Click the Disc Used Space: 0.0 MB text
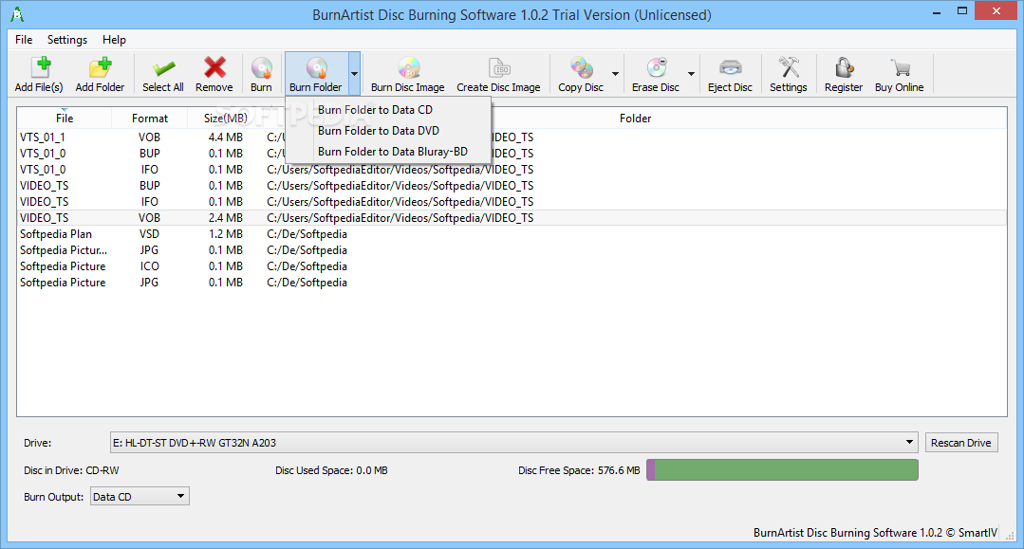 pyautogui.click(x=331, y=470)
